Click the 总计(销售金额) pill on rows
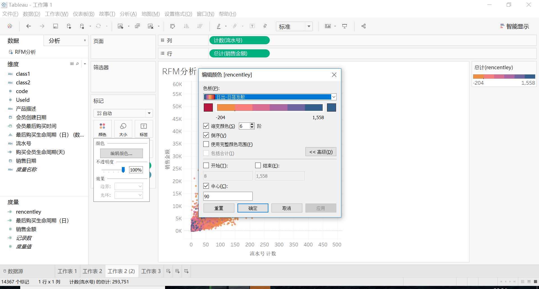Viewport: 539px width, 289px height. tap(239, 53)
